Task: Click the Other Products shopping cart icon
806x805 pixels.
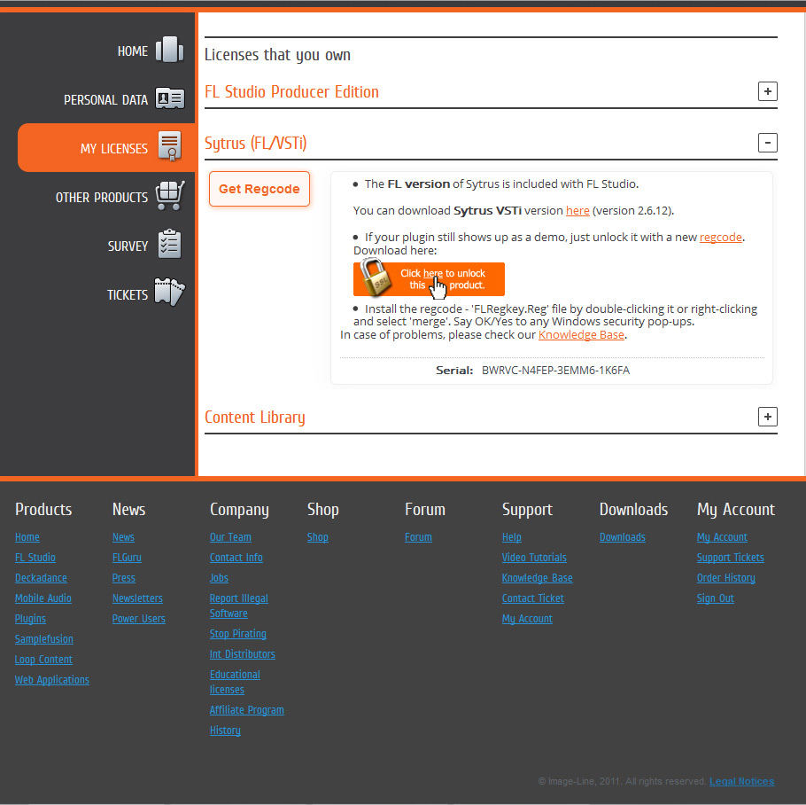Action: 170,195
